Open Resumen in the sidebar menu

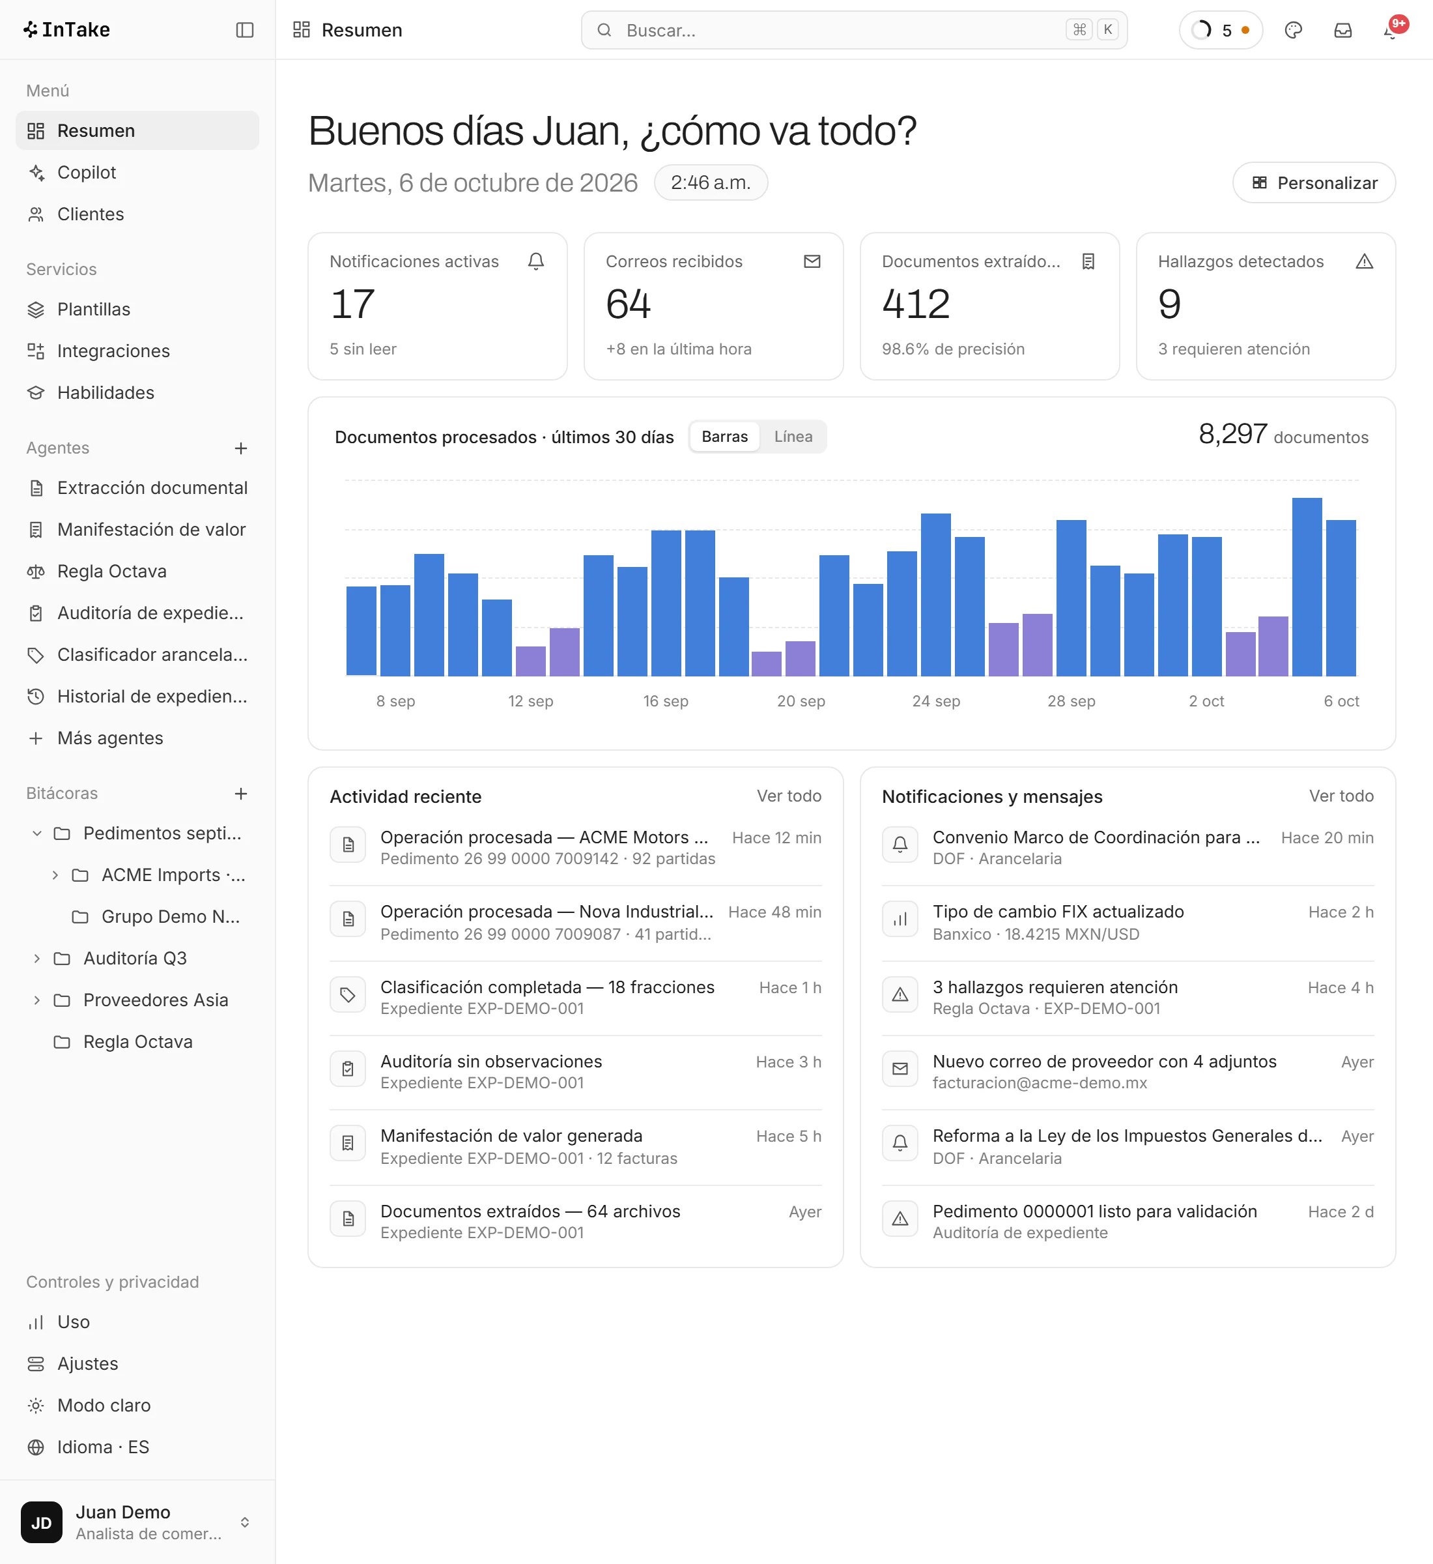(x=137, y=130)
